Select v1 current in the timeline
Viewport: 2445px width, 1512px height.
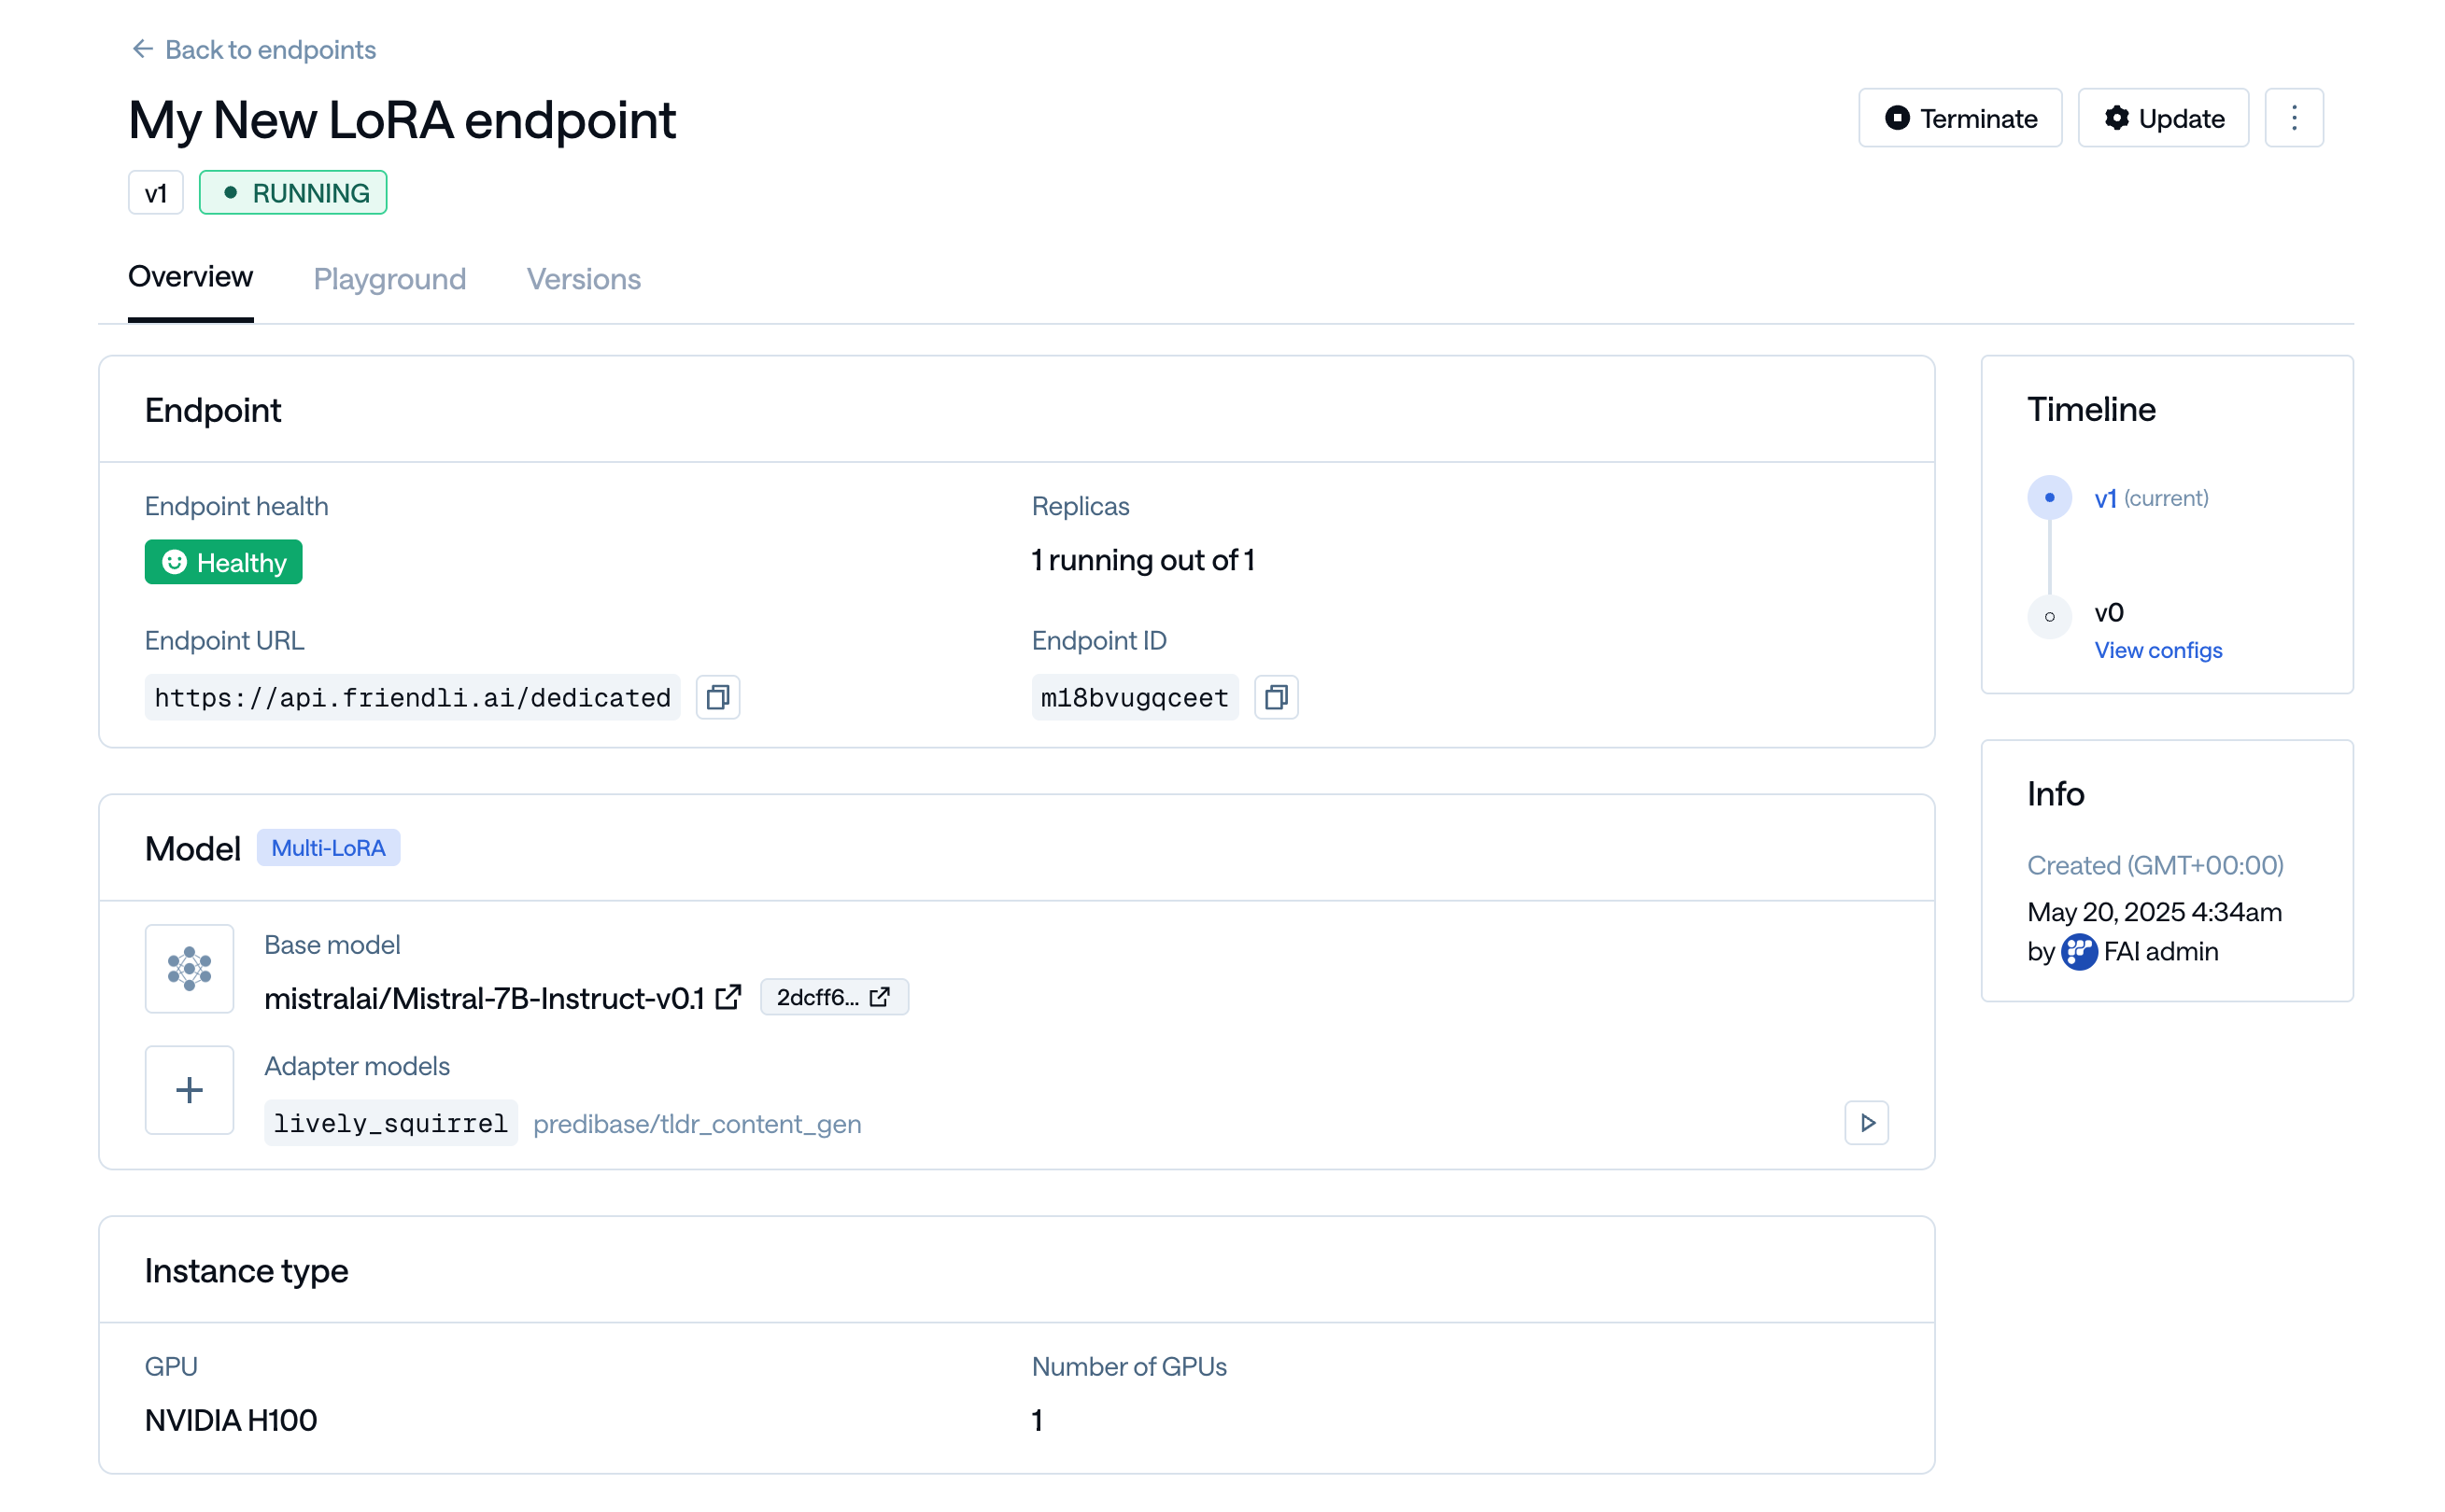click(x=2150, y=498)
